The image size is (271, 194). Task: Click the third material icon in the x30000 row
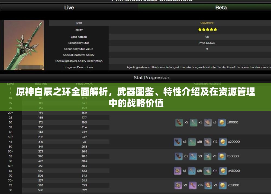pos(208,156)
